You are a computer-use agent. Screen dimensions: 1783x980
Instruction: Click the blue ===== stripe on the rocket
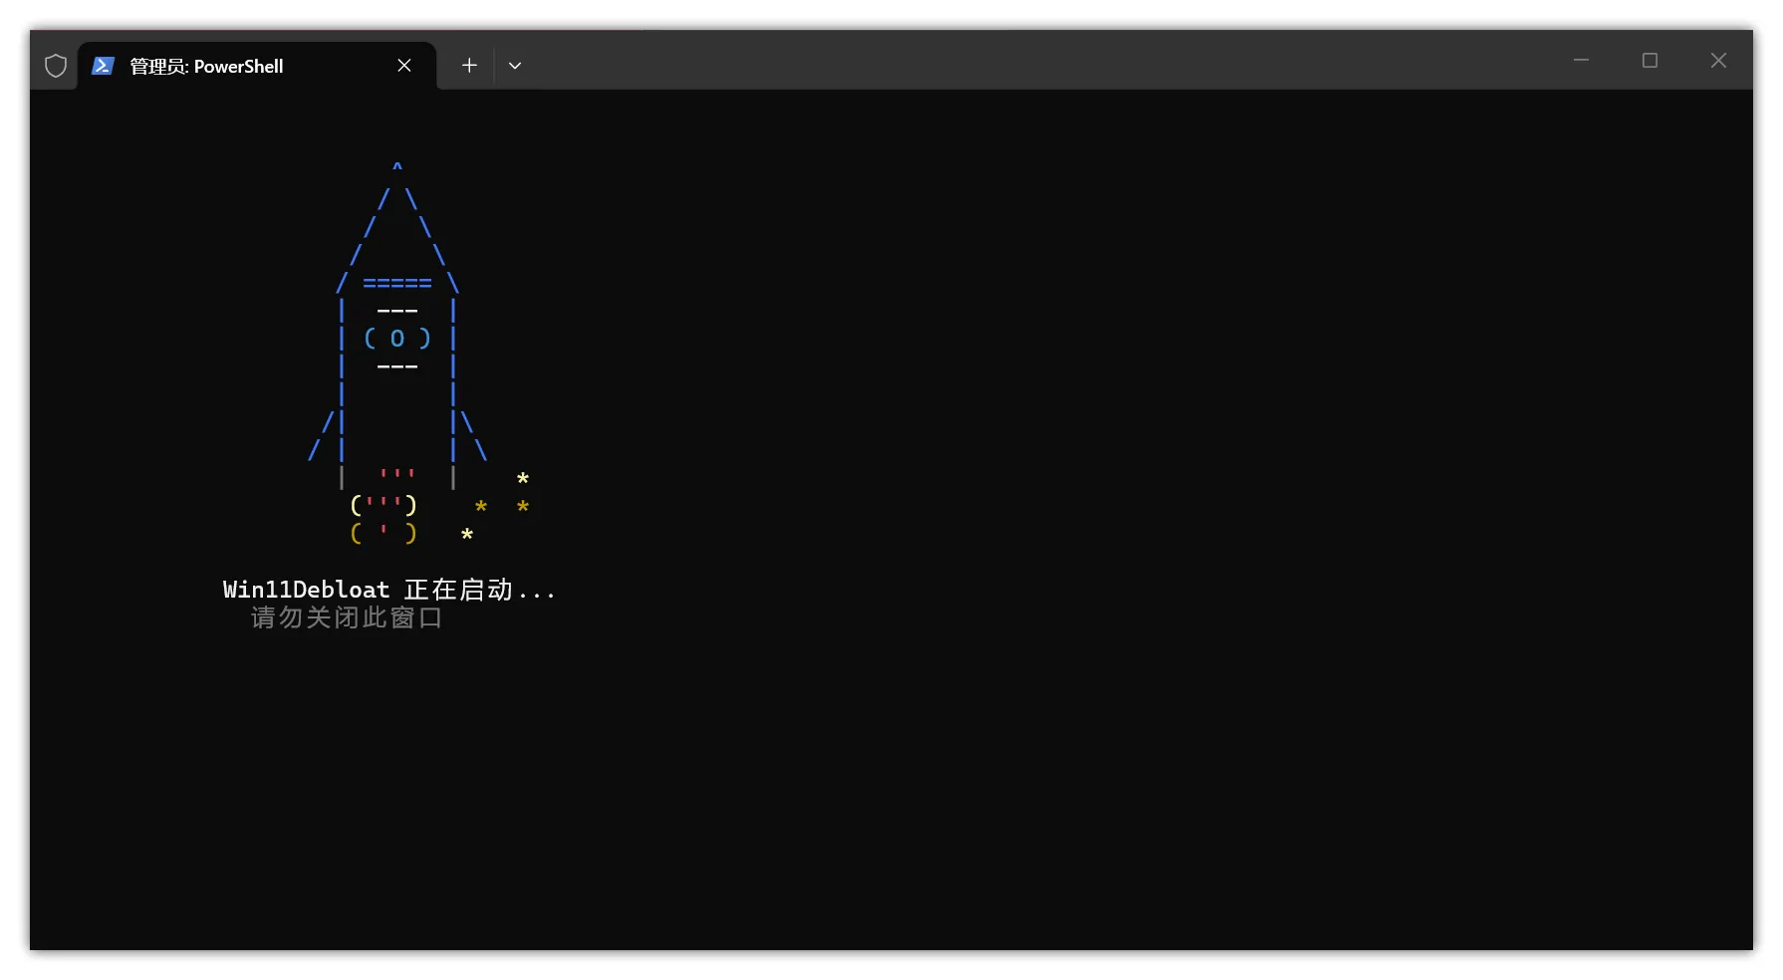tap(397, 284)
